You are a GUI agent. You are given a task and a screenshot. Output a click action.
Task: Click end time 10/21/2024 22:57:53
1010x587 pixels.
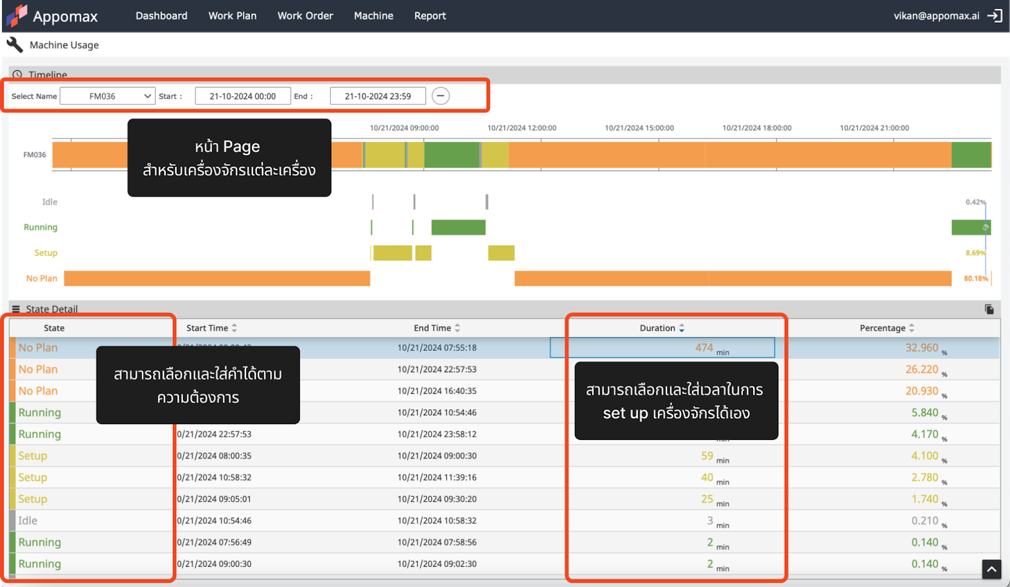[x=437, y=369]
